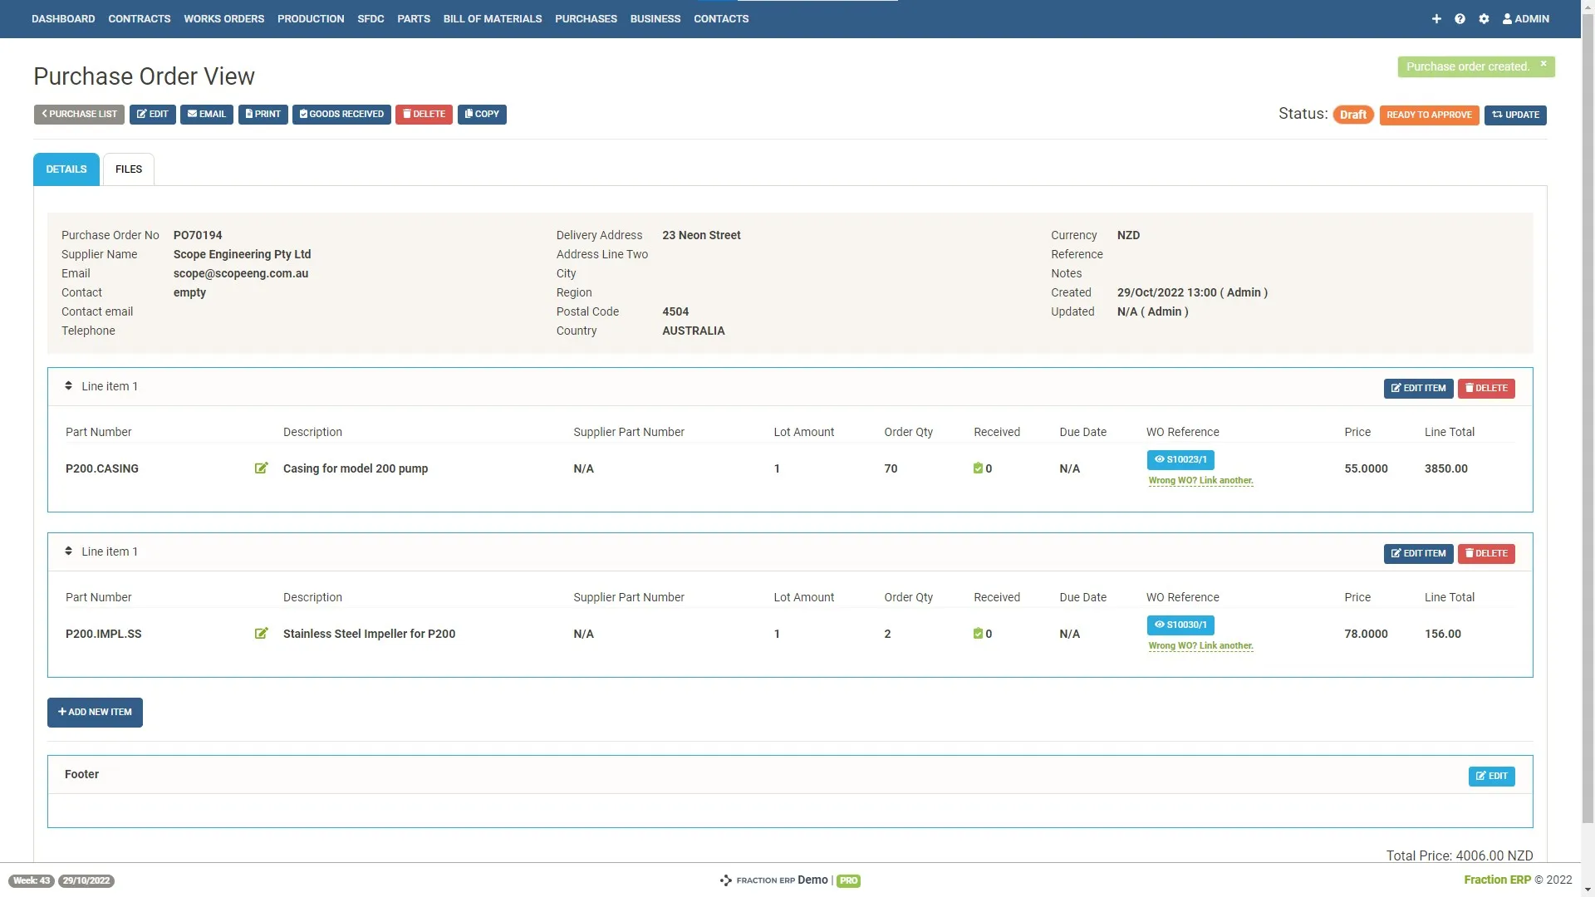Screen dimensions: 1595x897
Task: Click READY TO APPROVE status button
Action: 1429,114
